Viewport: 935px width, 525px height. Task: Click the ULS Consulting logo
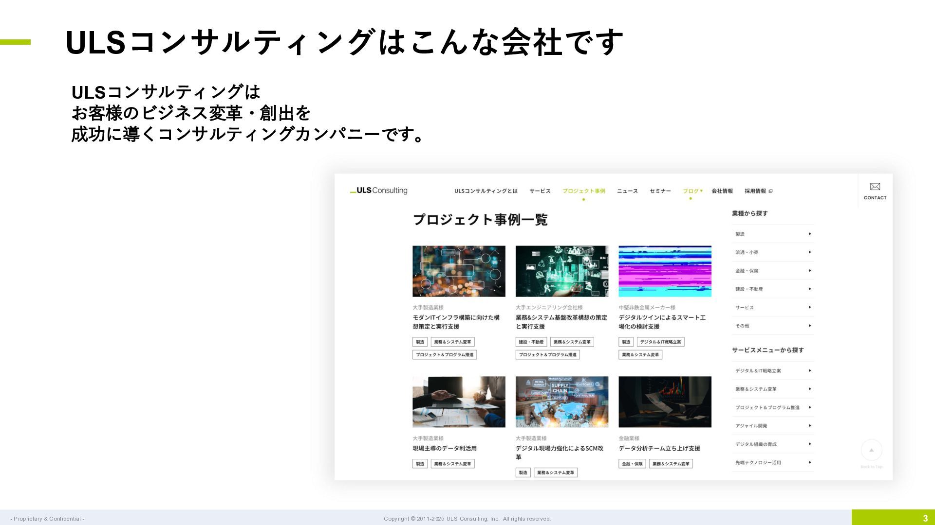[379, 191]
